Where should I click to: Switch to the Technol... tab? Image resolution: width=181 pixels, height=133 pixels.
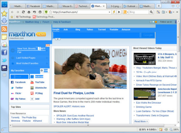pyautogui.click(x=82, y=6)
